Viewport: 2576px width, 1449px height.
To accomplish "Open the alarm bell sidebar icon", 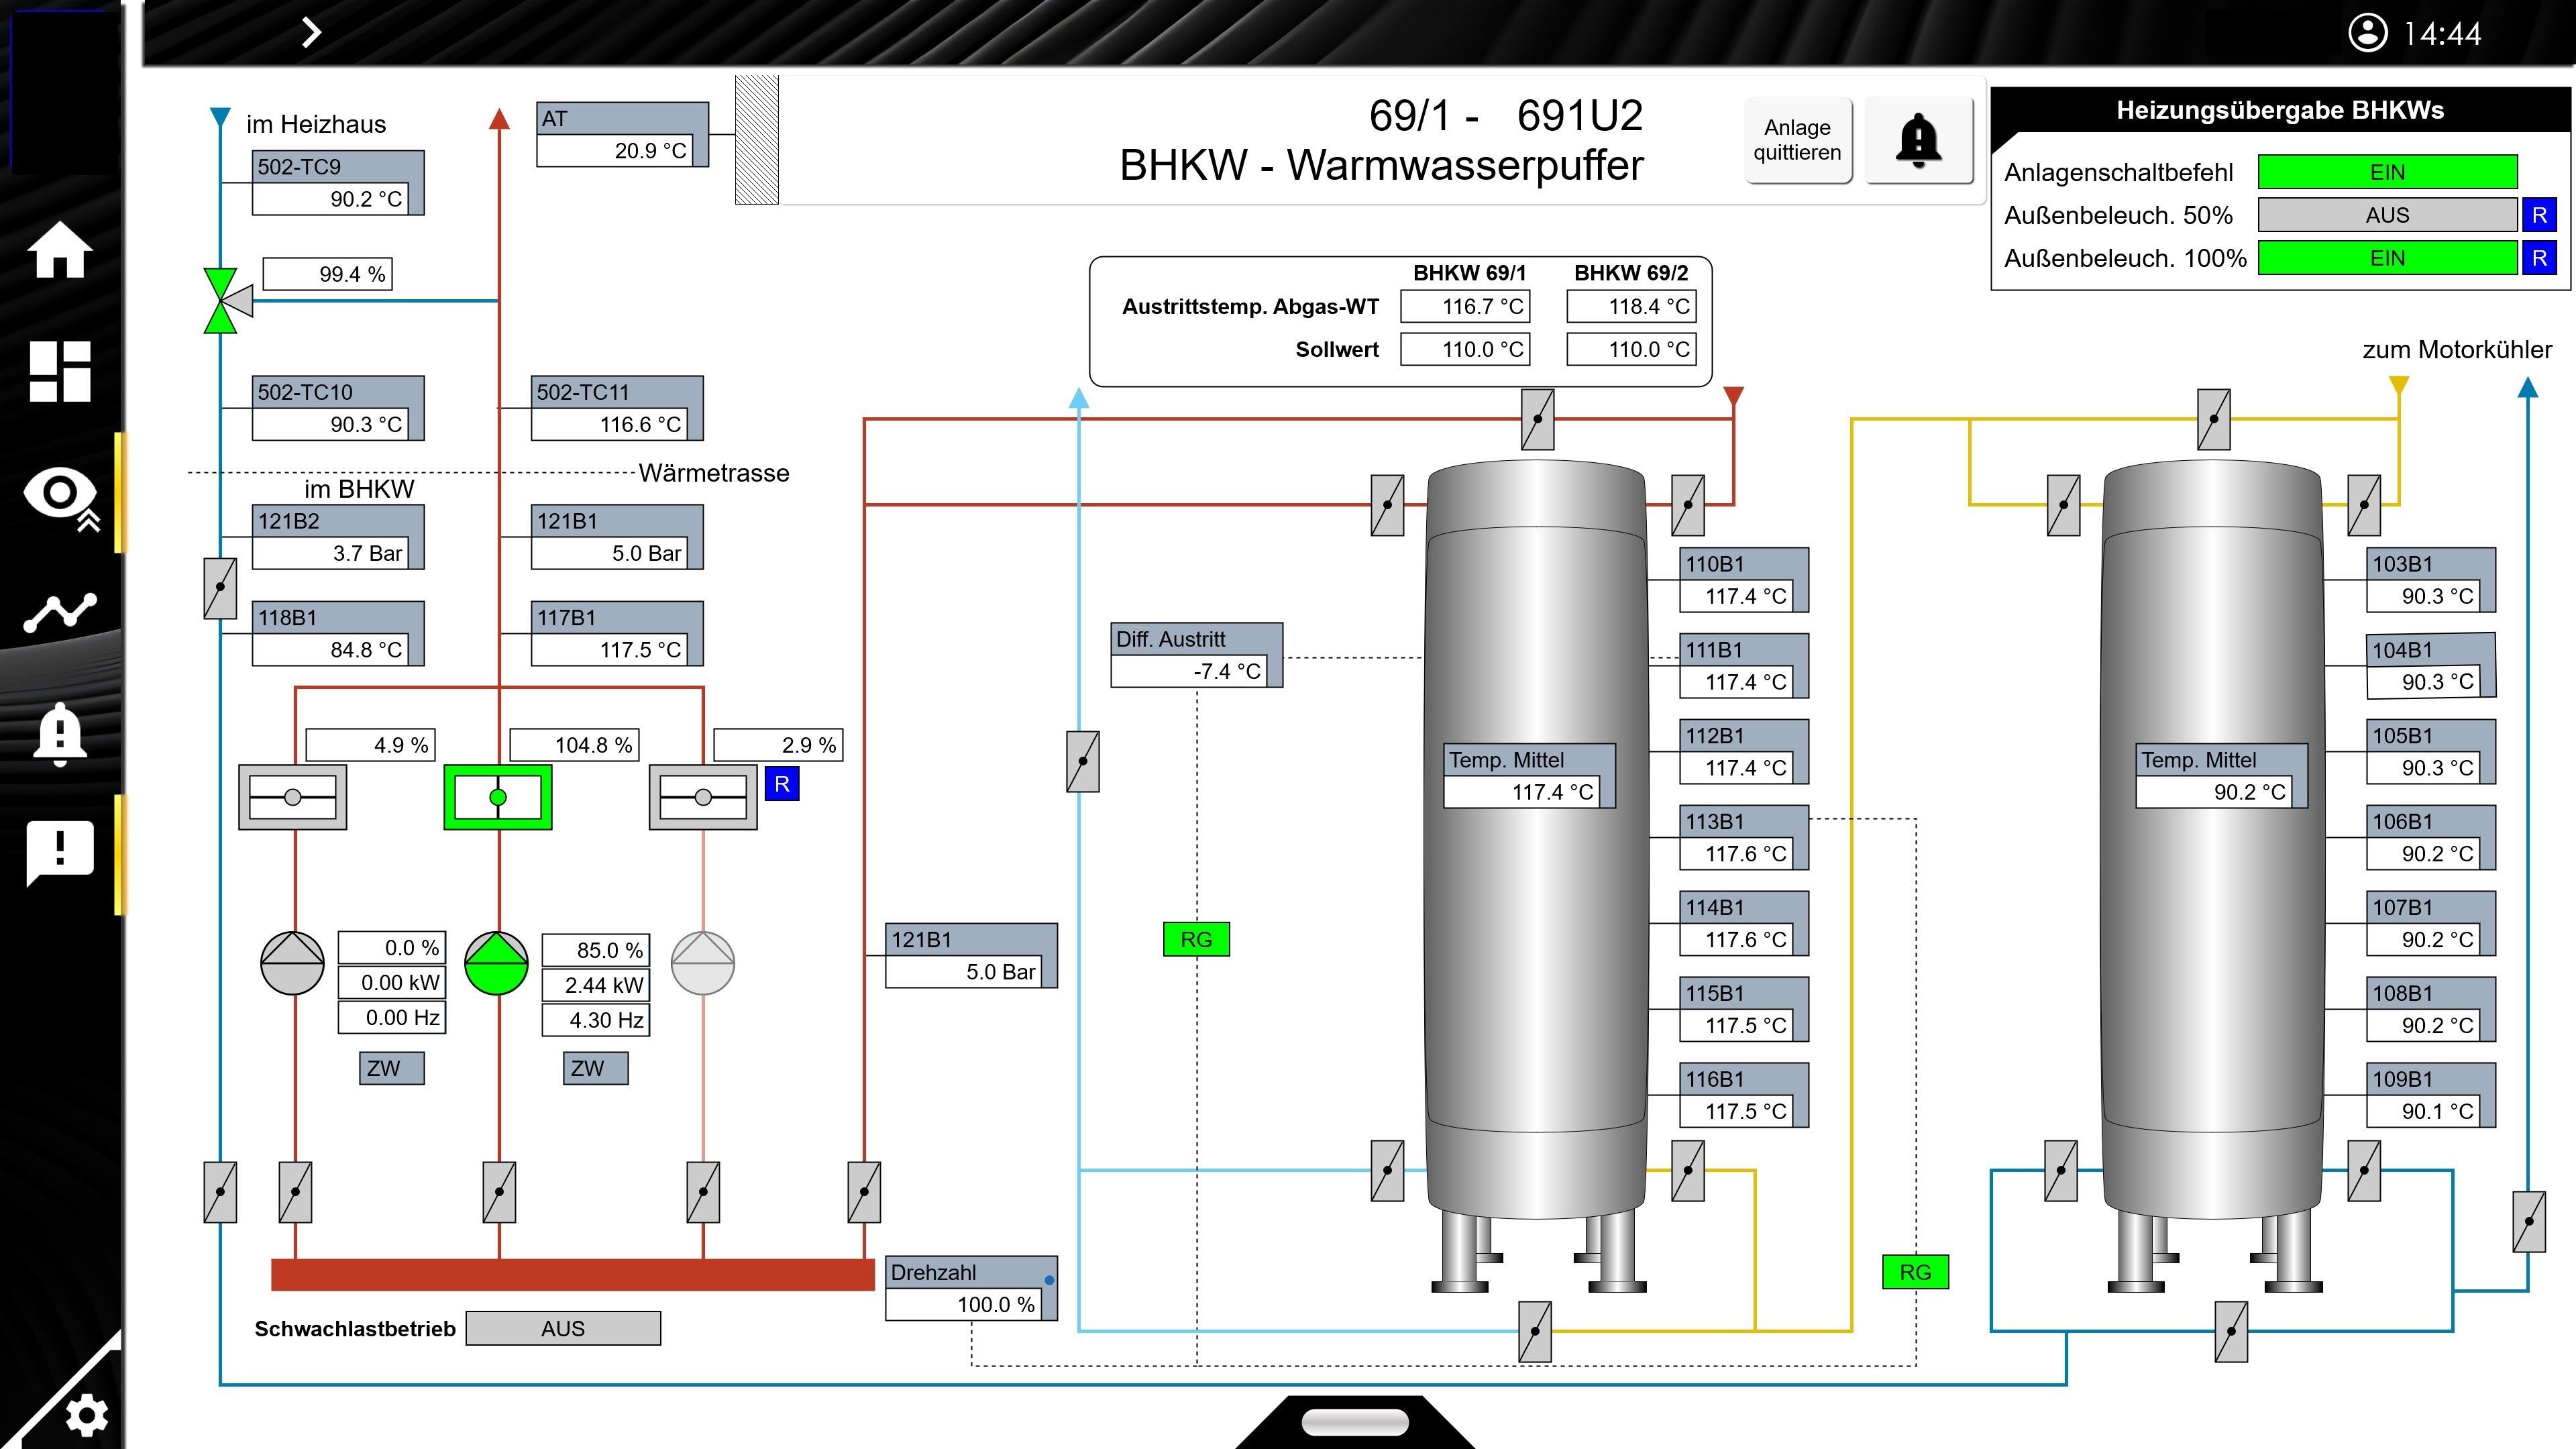I will 60,733.
